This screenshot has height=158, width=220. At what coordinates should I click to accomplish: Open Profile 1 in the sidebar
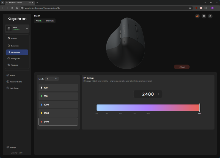pos(17,38)
